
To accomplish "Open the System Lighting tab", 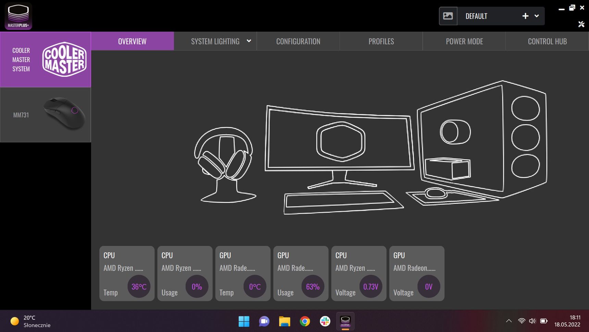I will click(215, 41).
